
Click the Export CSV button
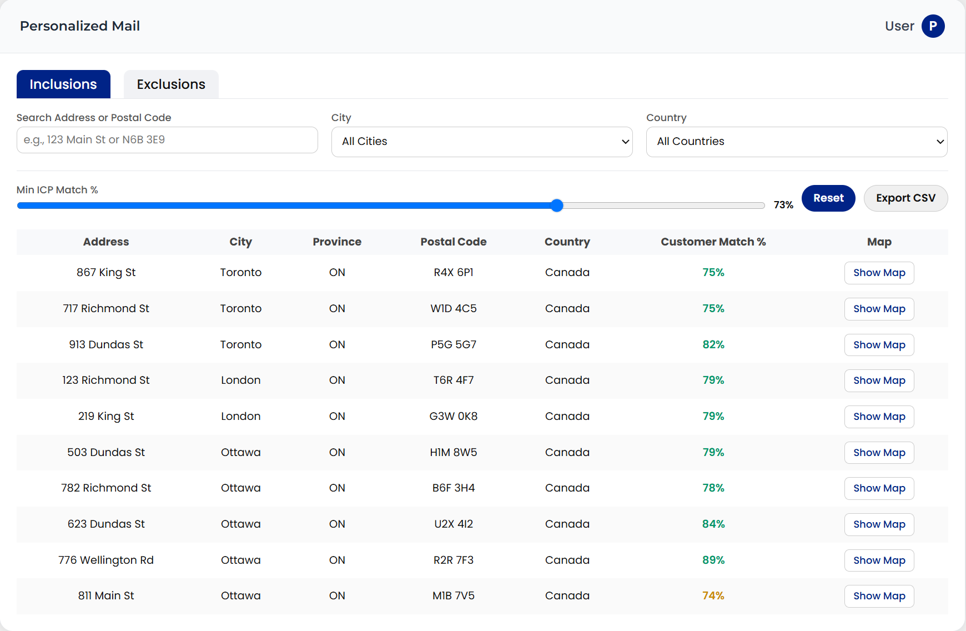(x=905, y=198)
